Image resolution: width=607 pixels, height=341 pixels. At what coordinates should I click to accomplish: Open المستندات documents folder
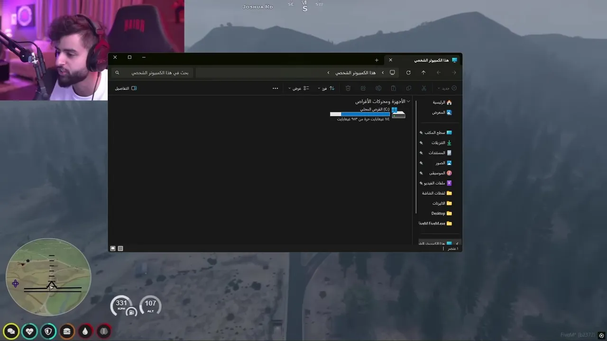(440, 153)
